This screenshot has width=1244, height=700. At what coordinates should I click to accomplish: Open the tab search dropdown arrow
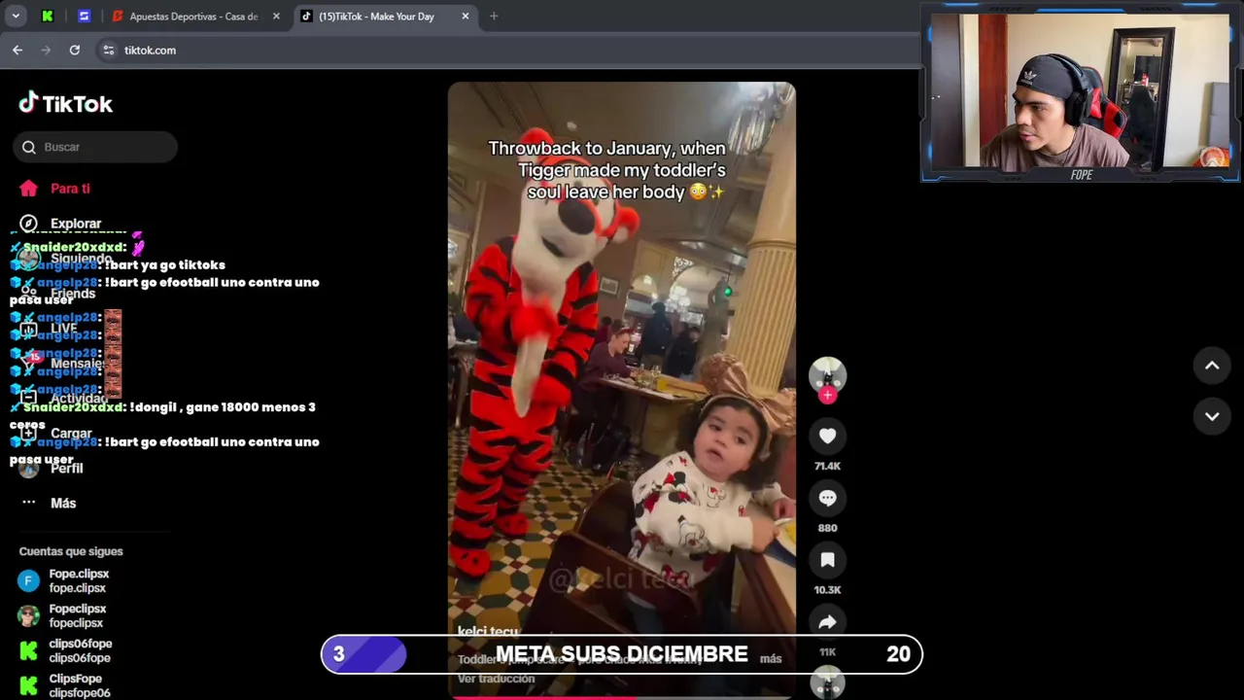click(16, 17)
